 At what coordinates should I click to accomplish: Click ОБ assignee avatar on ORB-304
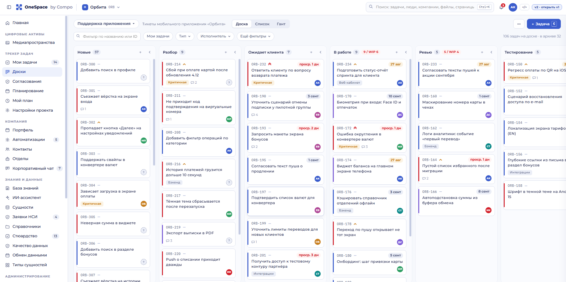point(144,204)
